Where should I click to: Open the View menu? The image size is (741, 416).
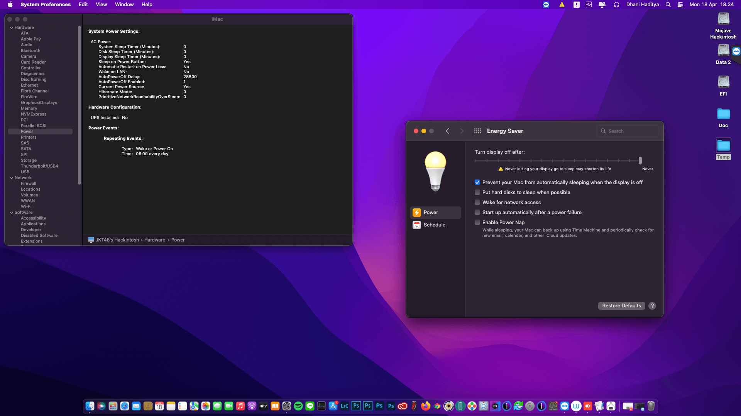pos(101,5)
